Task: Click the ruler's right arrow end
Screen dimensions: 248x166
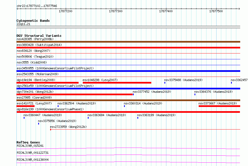Action: pos(239,9)
